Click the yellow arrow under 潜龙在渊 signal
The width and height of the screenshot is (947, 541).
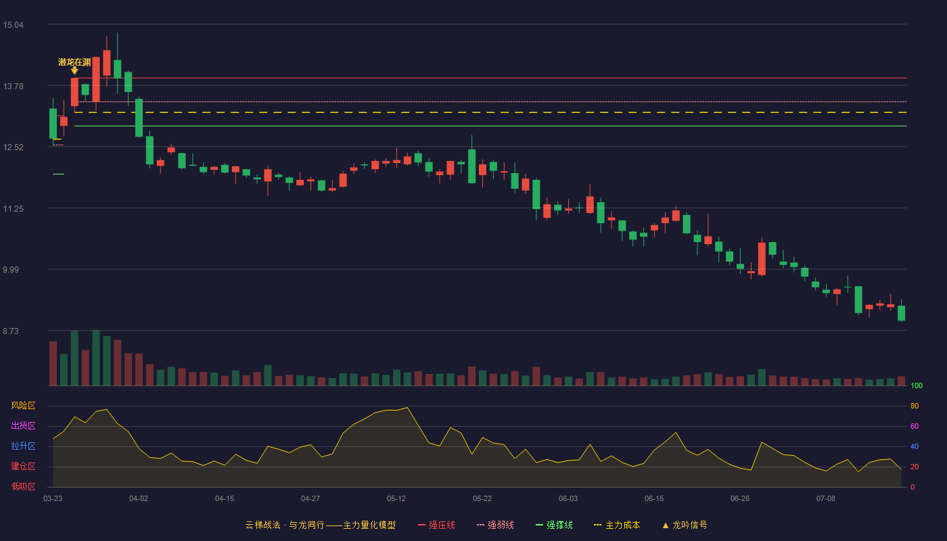[x=74, y=70]
